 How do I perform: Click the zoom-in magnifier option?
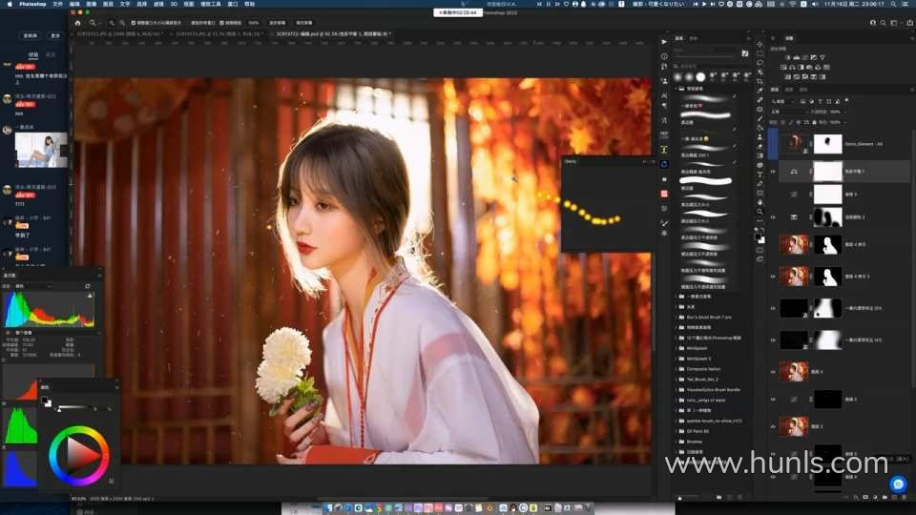[112, 23]
